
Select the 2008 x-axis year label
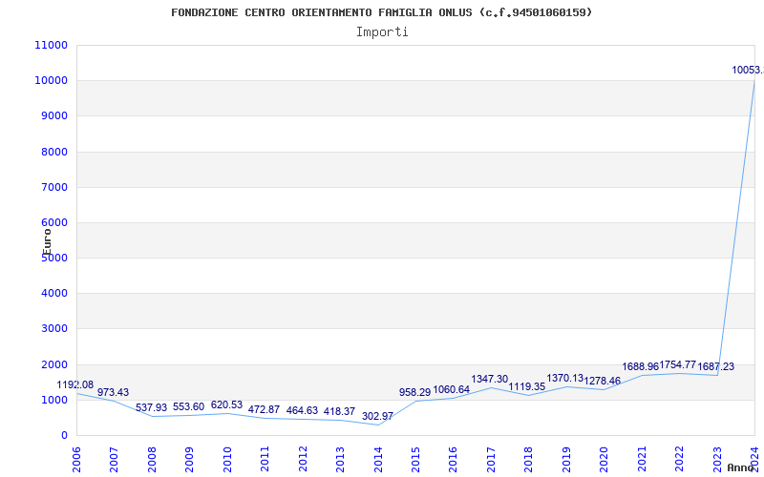(x=152, y=459)
